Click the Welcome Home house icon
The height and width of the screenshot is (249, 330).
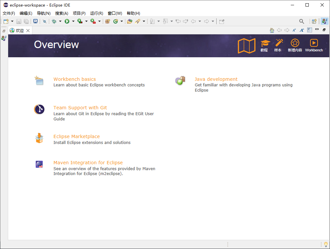pyautogui.click(x=272, y=30)
